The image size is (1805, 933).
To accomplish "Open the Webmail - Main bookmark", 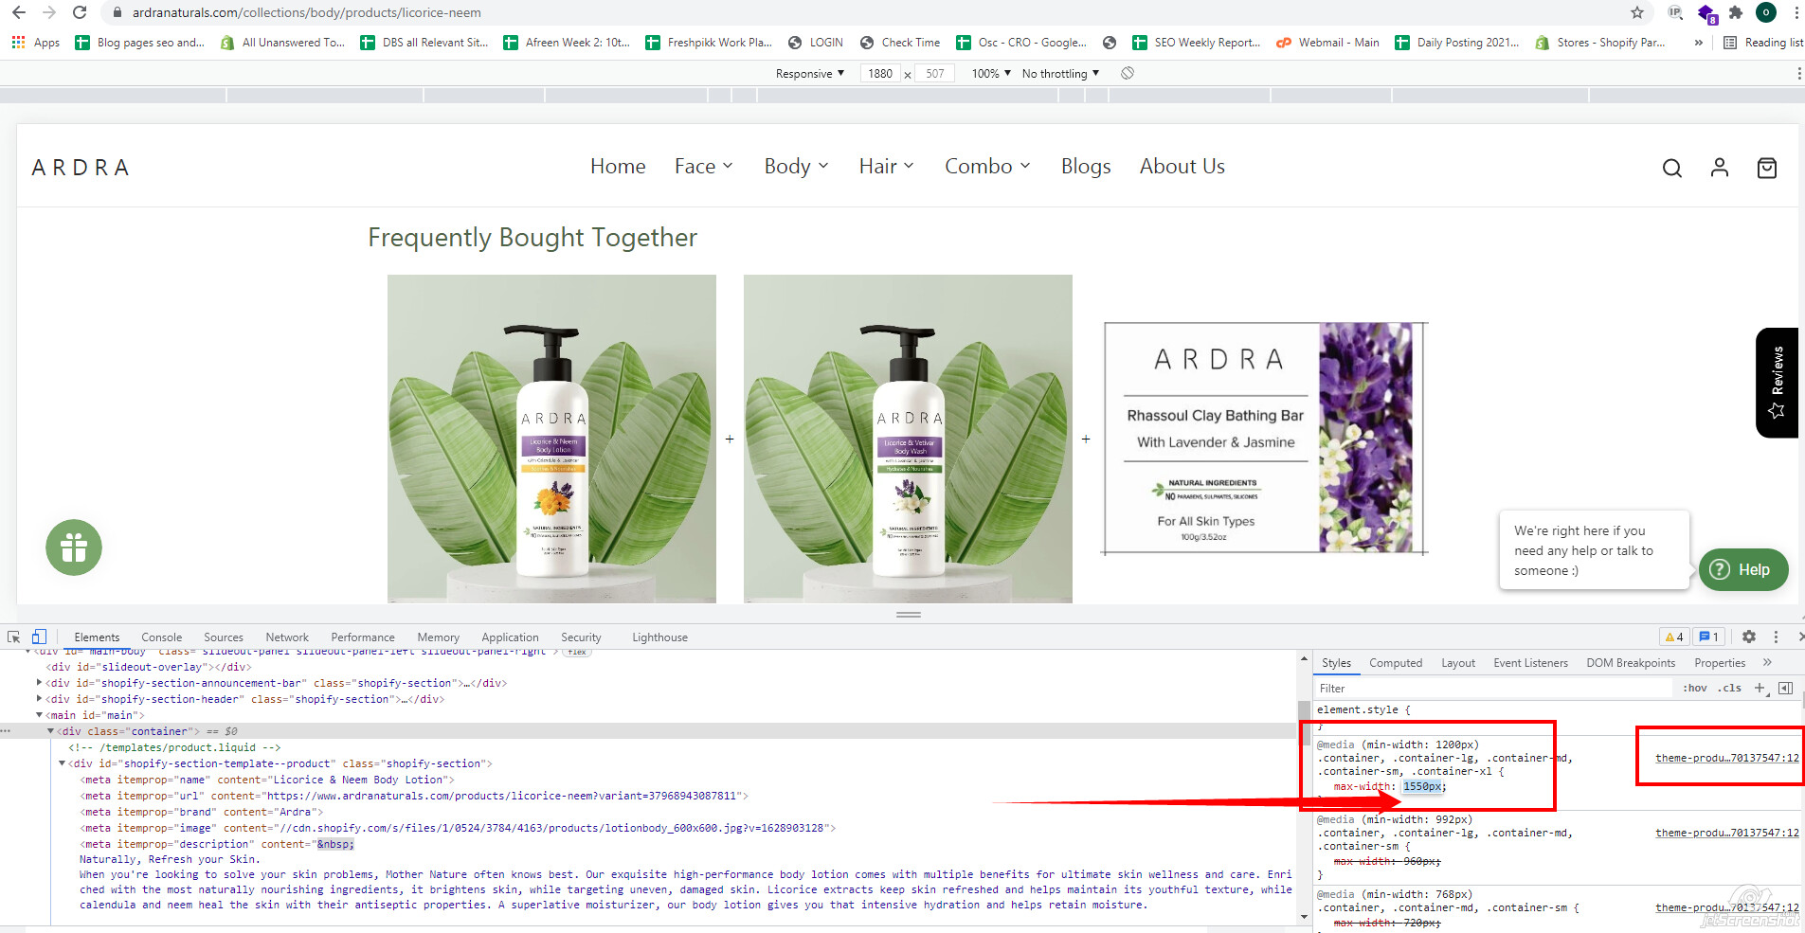I will (x=1327, y=43).
